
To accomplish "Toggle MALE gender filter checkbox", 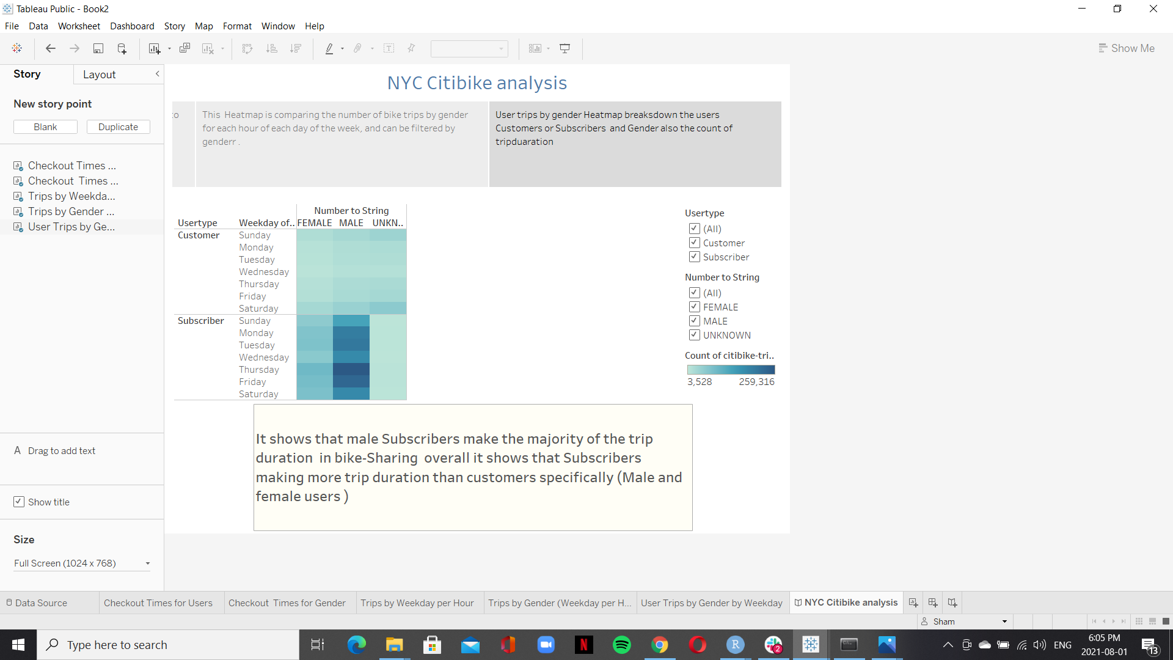I will [694, 321].
